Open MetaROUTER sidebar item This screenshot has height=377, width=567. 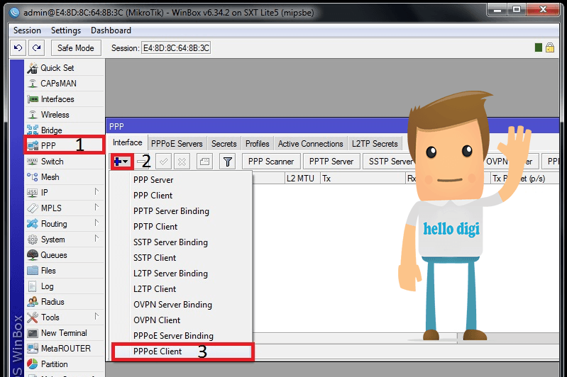65,349
